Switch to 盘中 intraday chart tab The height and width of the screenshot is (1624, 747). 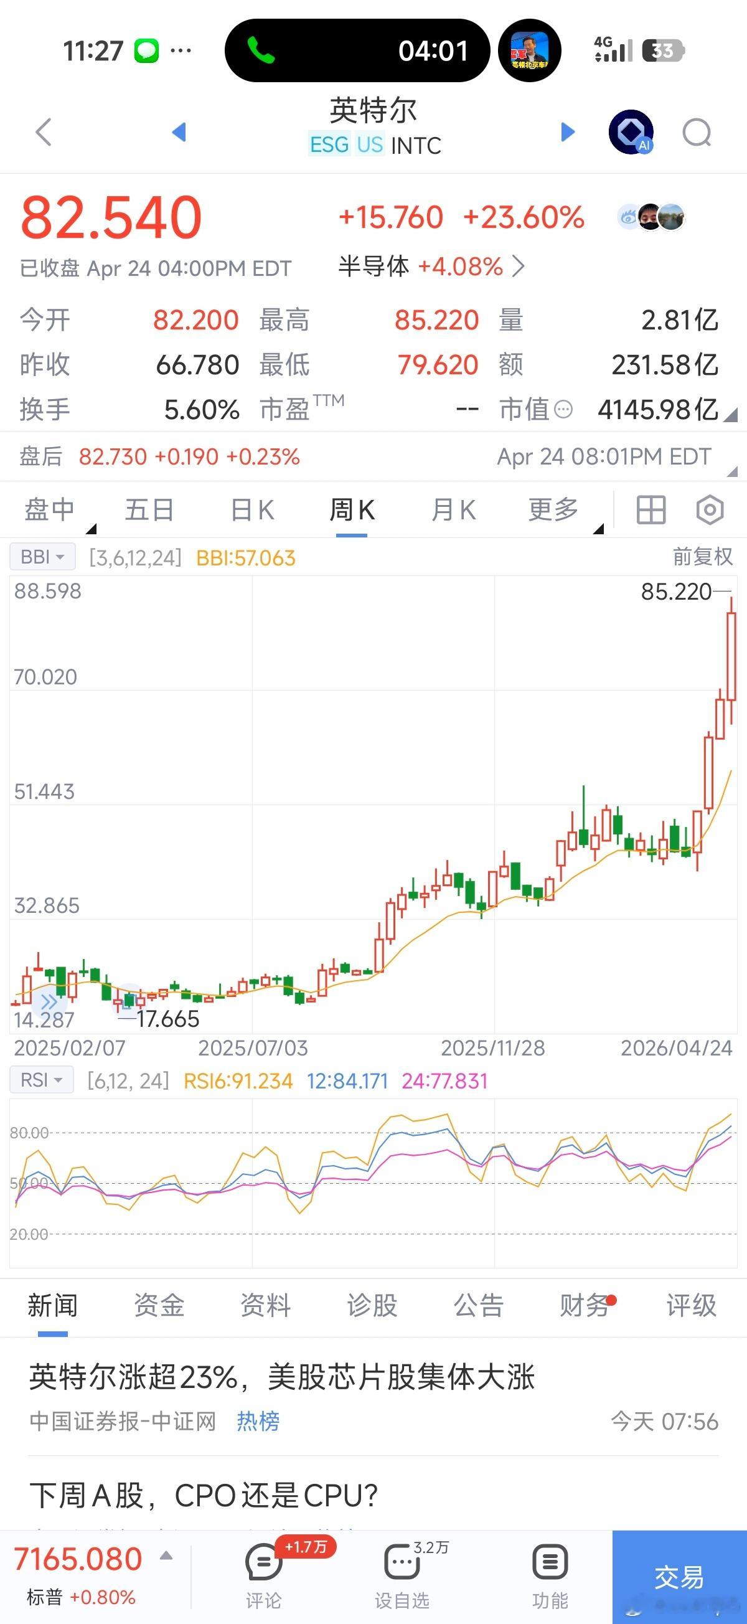(x=50, y=510)
